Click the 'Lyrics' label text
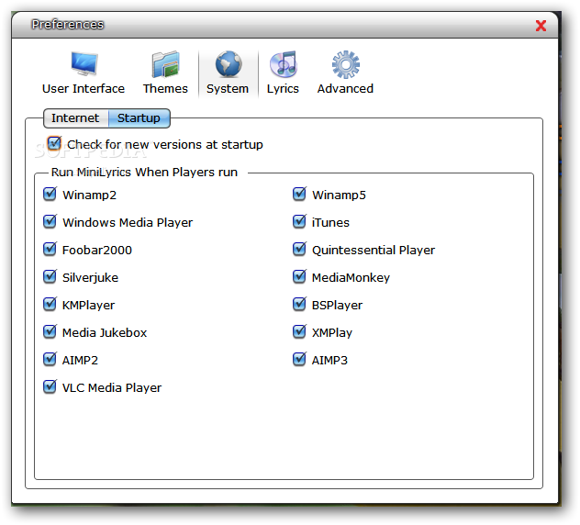 283,89
